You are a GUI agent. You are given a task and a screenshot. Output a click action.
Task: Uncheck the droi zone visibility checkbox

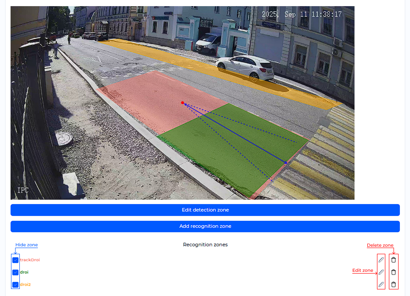tap(15, 272)
